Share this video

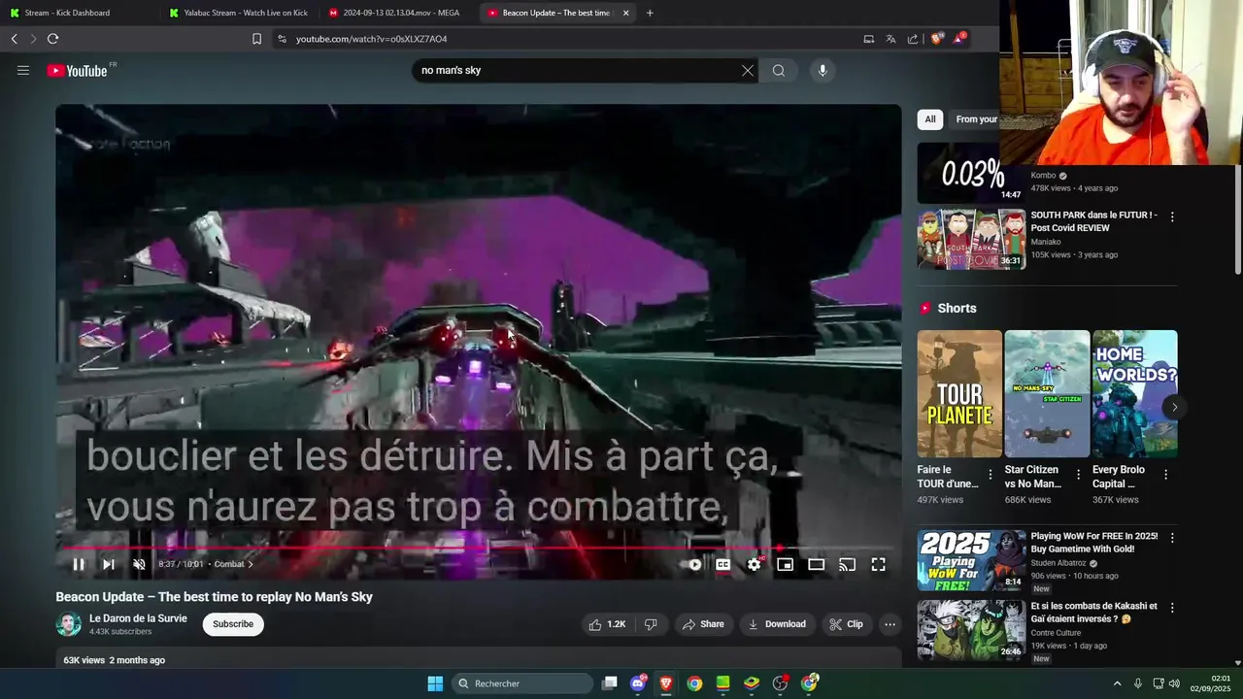pos(703,624)
